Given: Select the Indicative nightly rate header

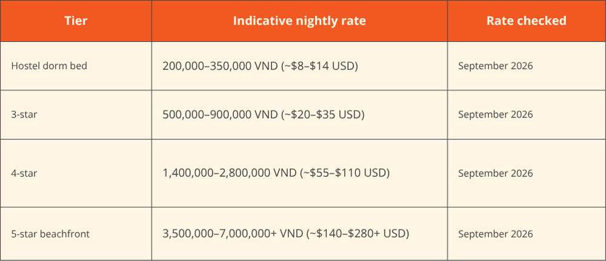Looking at the screenshot, I should coord(299,21).
